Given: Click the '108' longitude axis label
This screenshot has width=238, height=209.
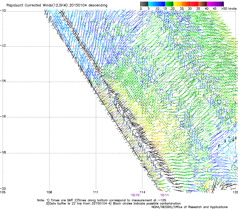Looking at the screenshot, I should tap(49, 192).
